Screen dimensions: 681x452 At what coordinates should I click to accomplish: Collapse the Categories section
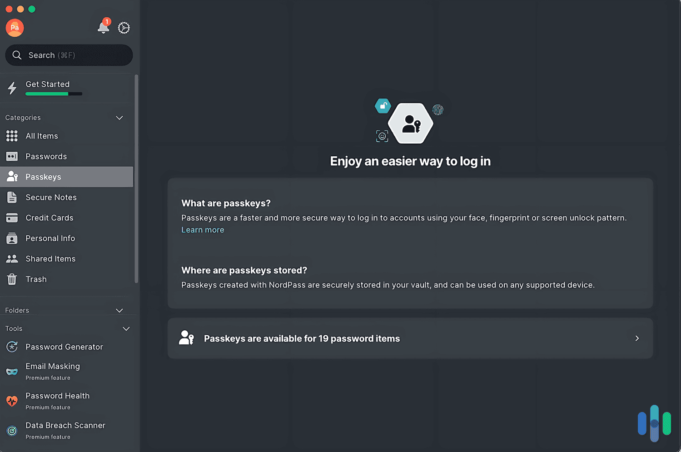[119, 118]
